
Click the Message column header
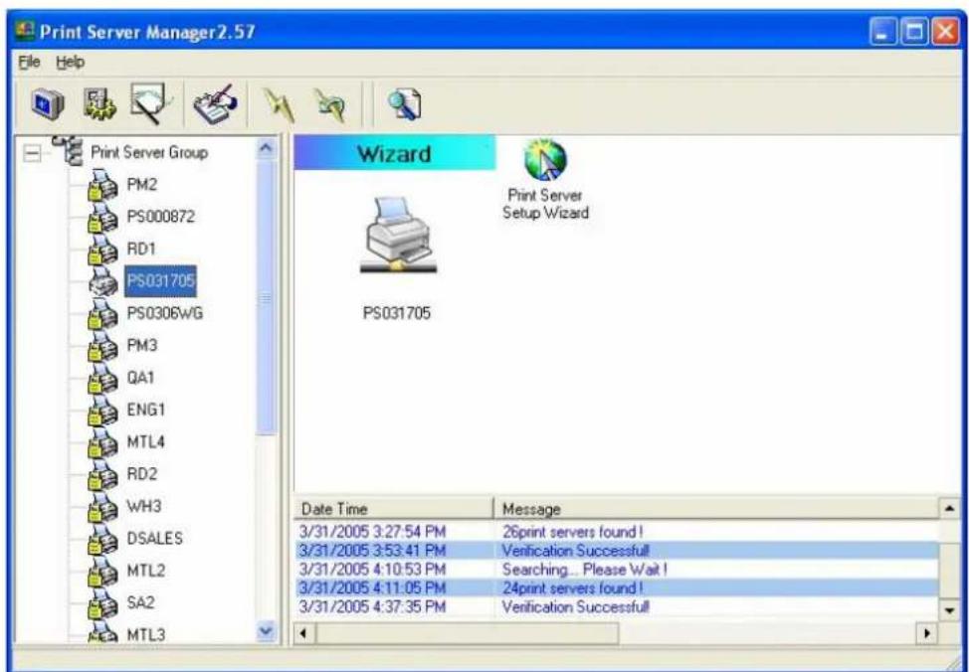[716, 509]
